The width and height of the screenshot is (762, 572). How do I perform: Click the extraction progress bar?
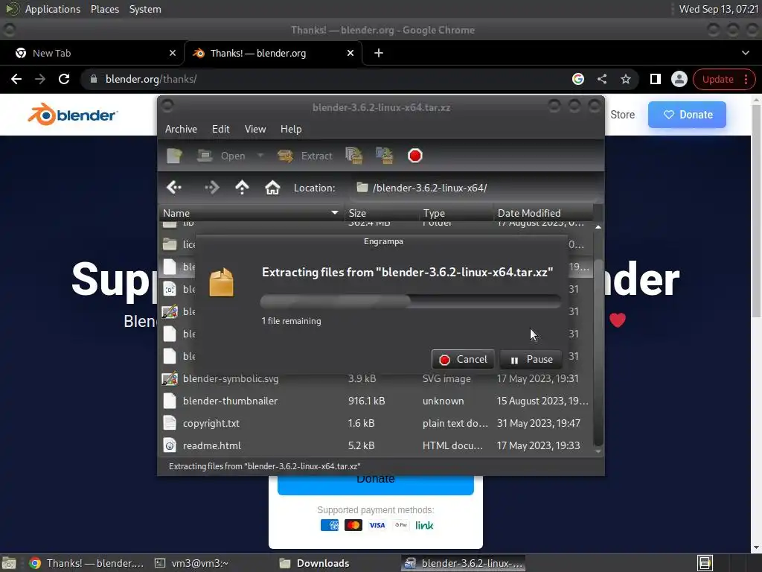click(x=411, y=301)
